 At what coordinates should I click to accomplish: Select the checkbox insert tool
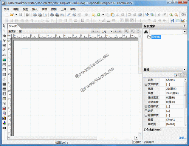pos(4,50)
